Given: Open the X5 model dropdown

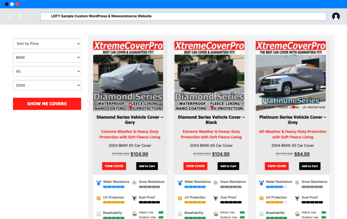Looking at the screenshot, I should pyautogui.click(x=47, y=71).
